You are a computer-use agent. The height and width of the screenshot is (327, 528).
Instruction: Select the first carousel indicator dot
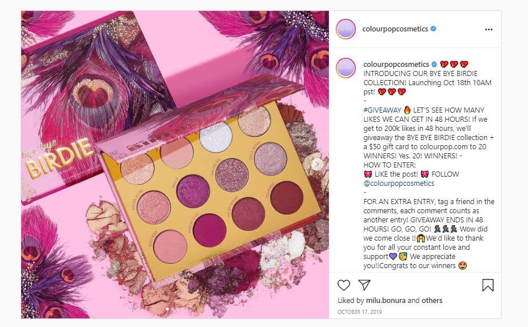point(167,309)
